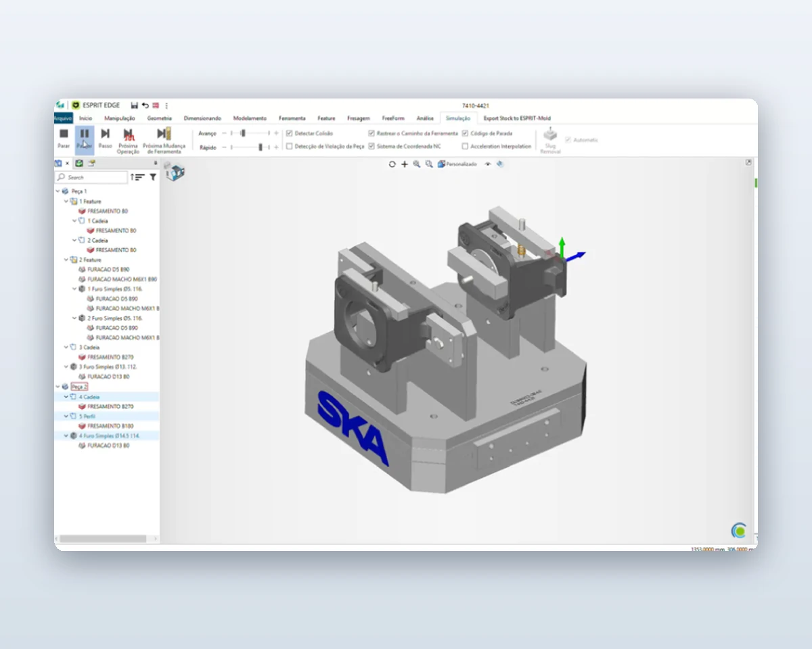Open the Personalizado view selector

click(x=457, y=164)
